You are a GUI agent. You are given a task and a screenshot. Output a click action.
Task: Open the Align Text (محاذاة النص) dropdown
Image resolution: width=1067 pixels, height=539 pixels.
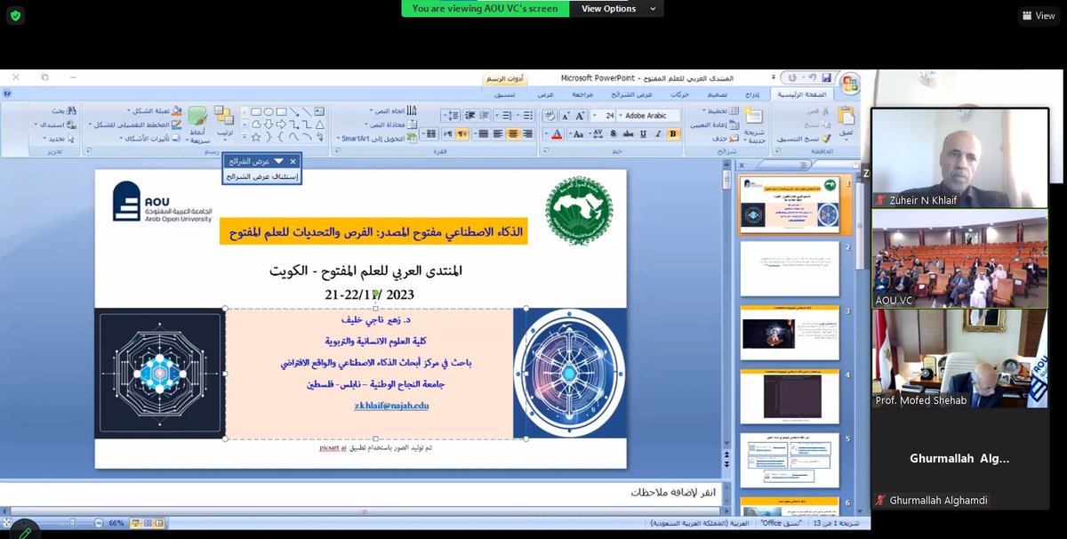tap(391, 125)
